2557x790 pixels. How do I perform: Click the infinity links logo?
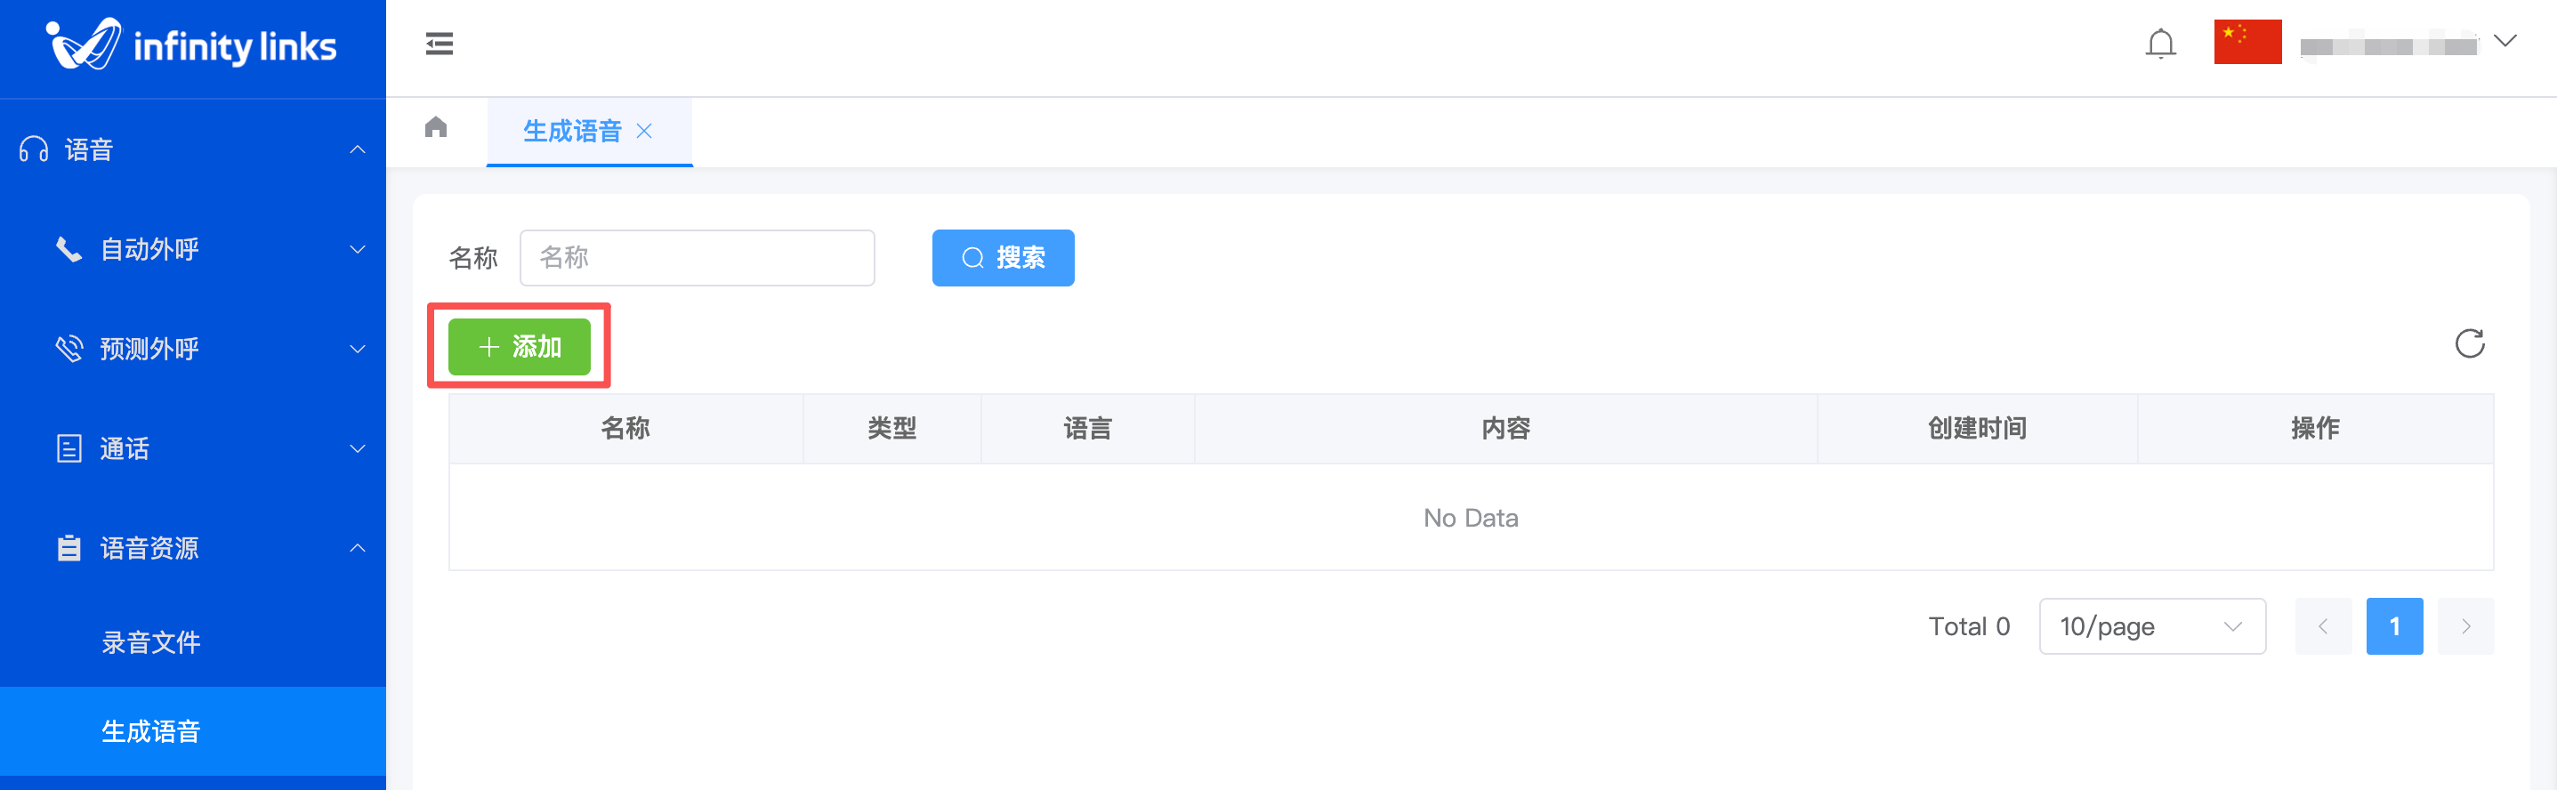[192, 45]
